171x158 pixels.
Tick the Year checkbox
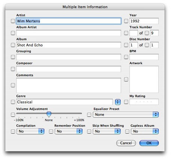point(126,21)
